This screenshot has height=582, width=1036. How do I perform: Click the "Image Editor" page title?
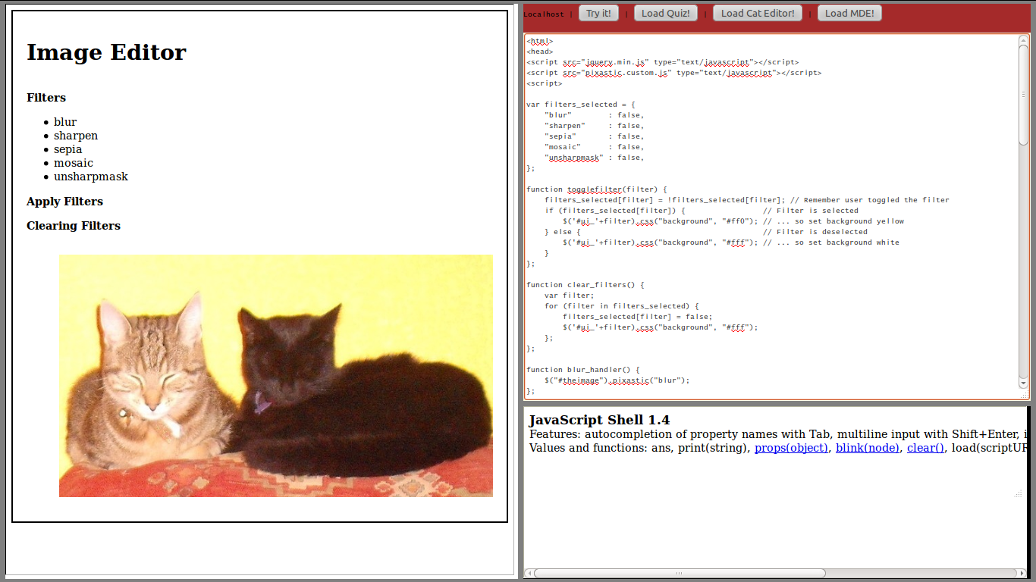[x=106, y=52]
